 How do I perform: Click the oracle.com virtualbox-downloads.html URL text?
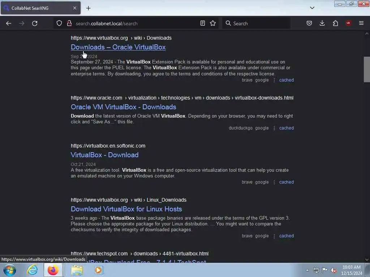(x=182, y=98)
